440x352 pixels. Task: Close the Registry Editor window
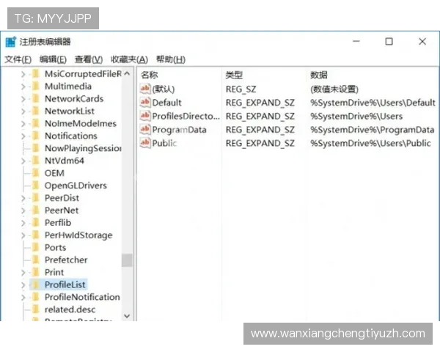point(422,42)
